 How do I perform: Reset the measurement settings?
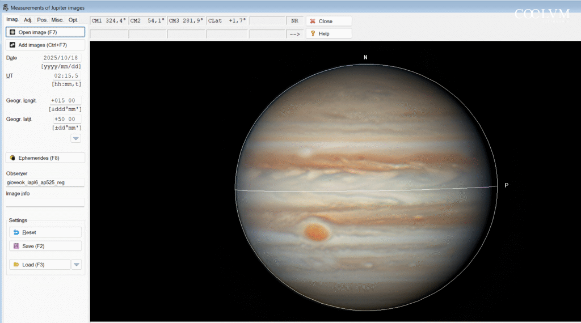(45, 232)
